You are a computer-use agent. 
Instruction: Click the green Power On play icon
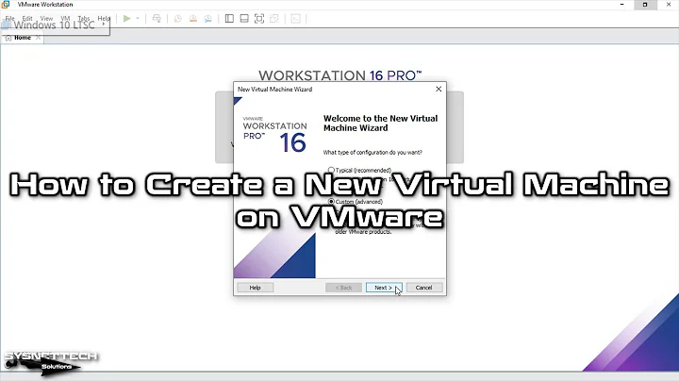coord(127,19)
